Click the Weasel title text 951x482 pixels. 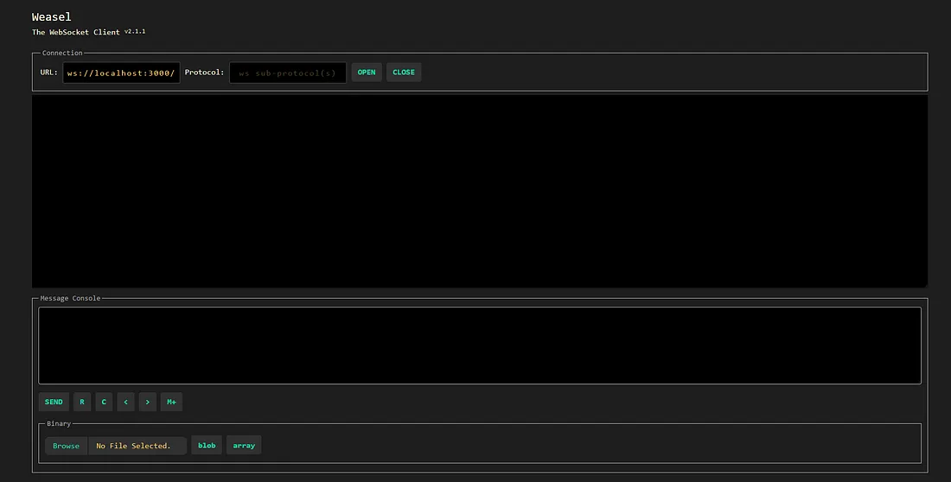click(x=52, y=17)
